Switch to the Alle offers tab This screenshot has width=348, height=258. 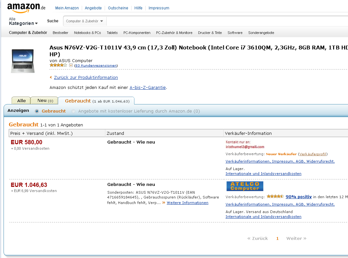[21, 101]
